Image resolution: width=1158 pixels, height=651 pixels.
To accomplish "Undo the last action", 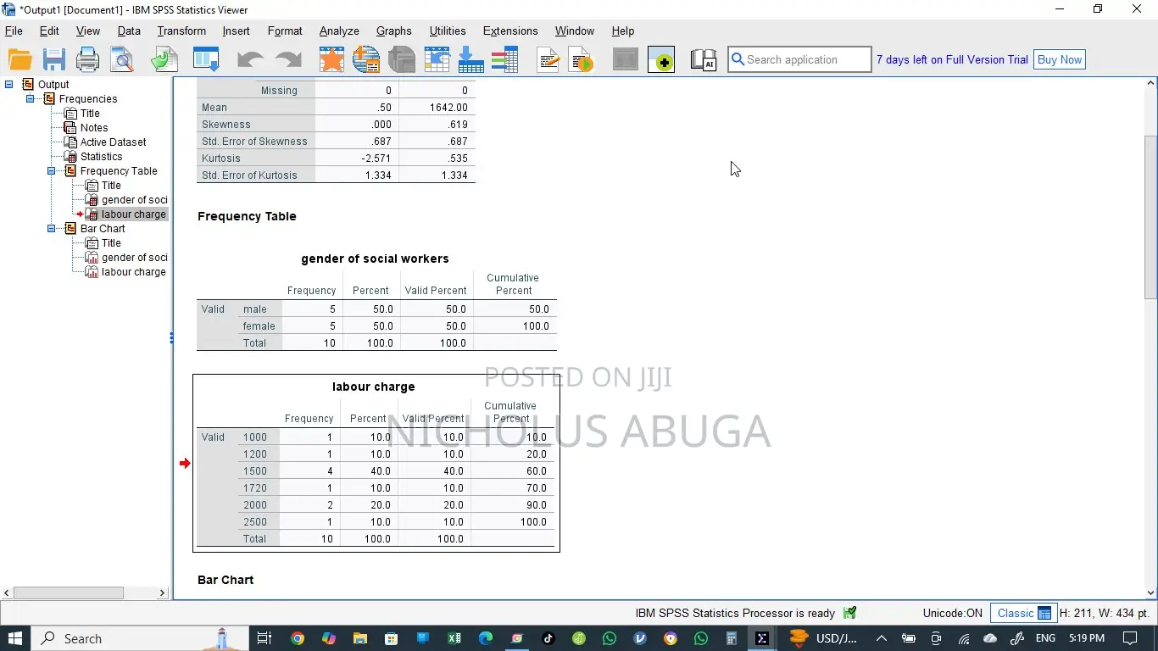I will [x=250, y=60].
